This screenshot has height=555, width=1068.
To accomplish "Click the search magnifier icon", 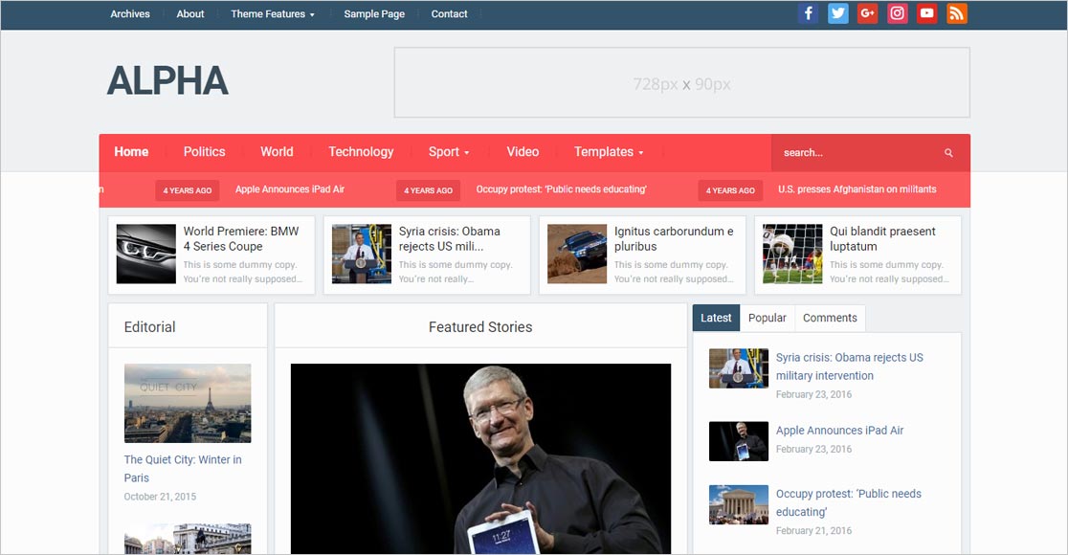I will click(948, 152).
